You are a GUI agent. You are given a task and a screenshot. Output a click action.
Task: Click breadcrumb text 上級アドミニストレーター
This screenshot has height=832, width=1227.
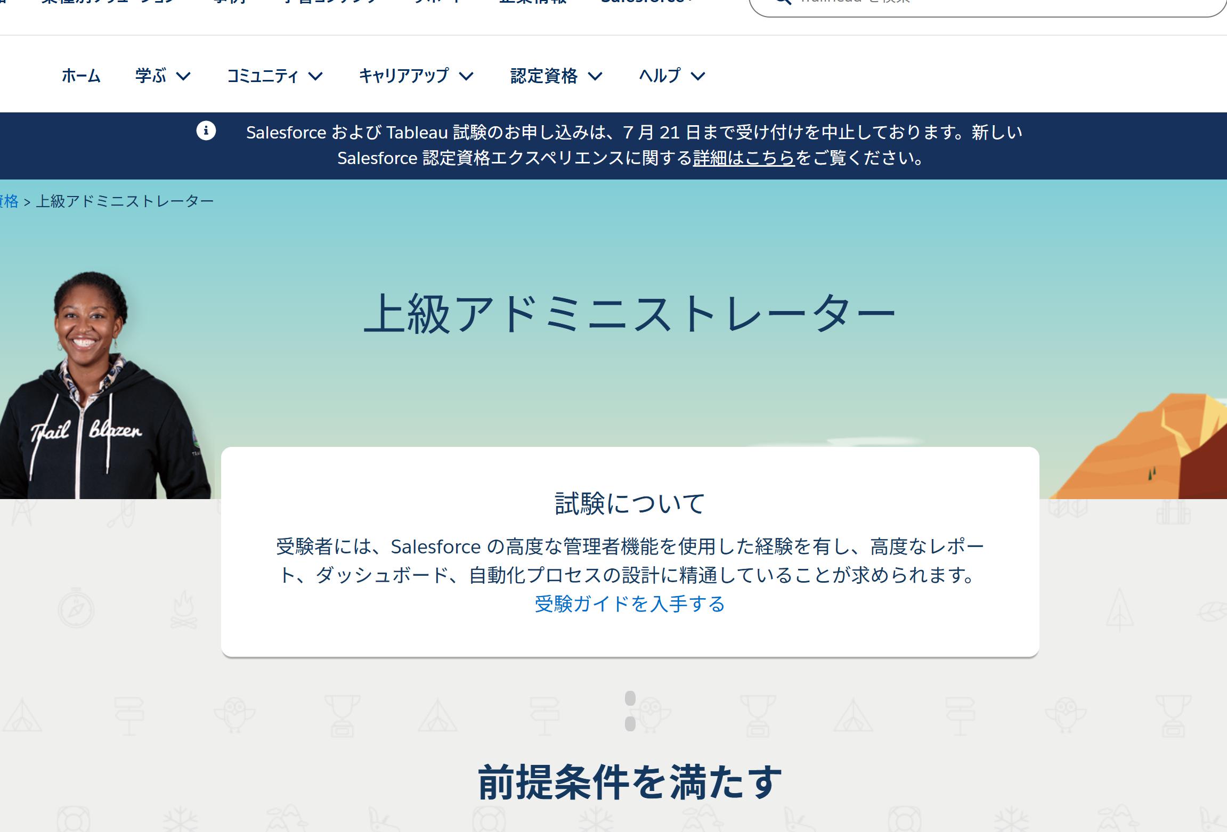pyautogui.click(x=125, y=201)
